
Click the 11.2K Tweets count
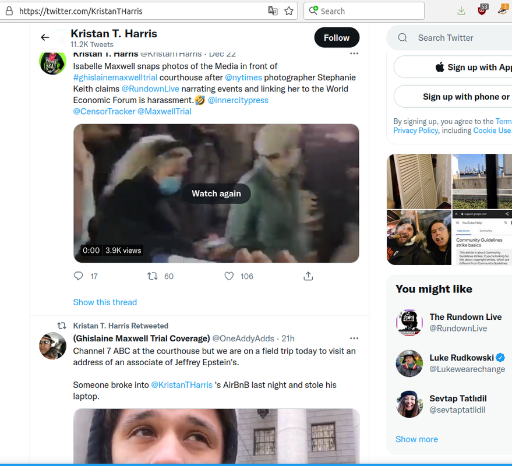click(92, 45)
